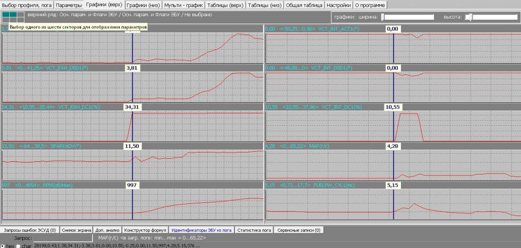Open the Сервисные записи (0) tab
Image resolution: width=521 pixels, height=248 pixels.
coord(299,230)
